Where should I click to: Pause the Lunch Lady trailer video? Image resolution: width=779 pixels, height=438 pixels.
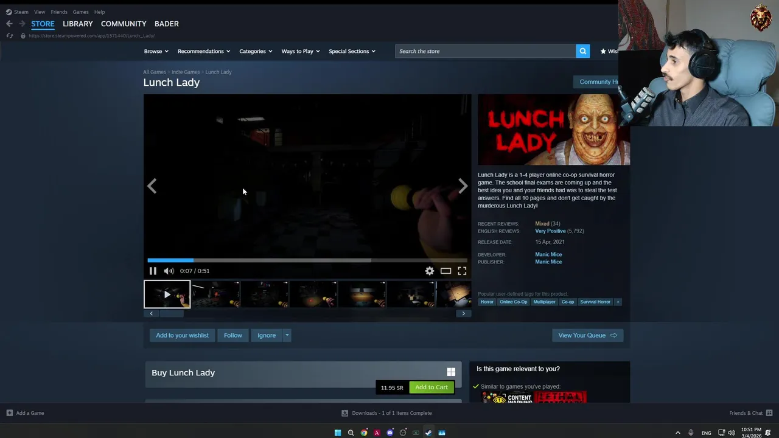pyautogui.click(x=153, y=271)
